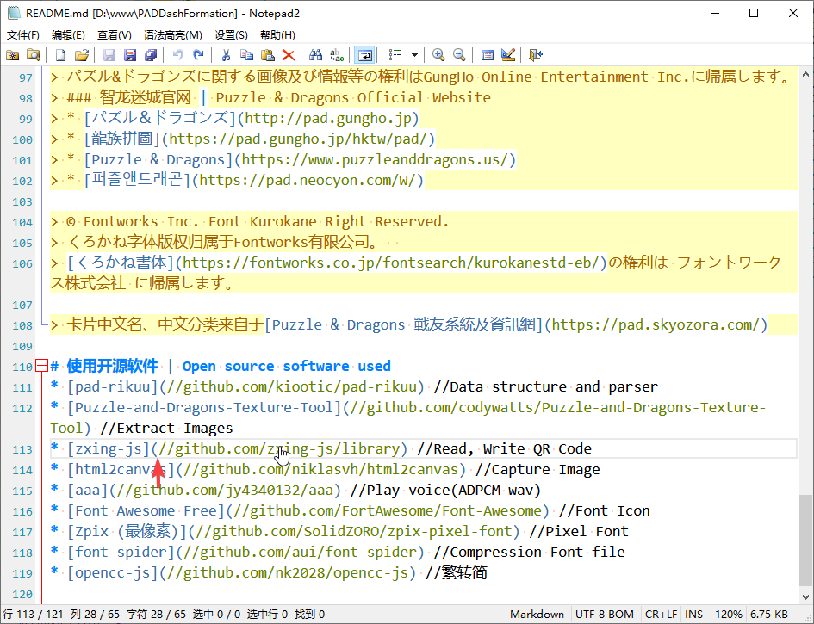Screen dimensions: 814x624
Task: Open the 语法高亮(M) menu
Action: (x=173, y=34)
